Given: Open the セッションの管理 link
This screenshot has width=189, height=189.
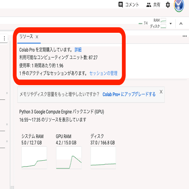Looking at the screenshot, I should (x=103, y=73).
